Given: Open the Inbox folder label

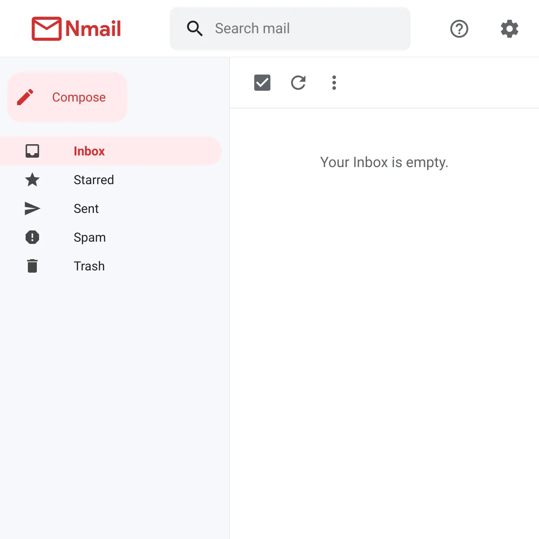Looking at the screenshot, I should (x=89, y=151).
